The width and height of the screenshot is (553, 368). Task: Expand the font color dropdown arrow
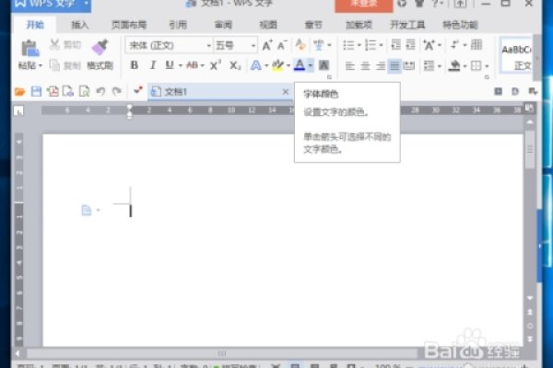311,65
